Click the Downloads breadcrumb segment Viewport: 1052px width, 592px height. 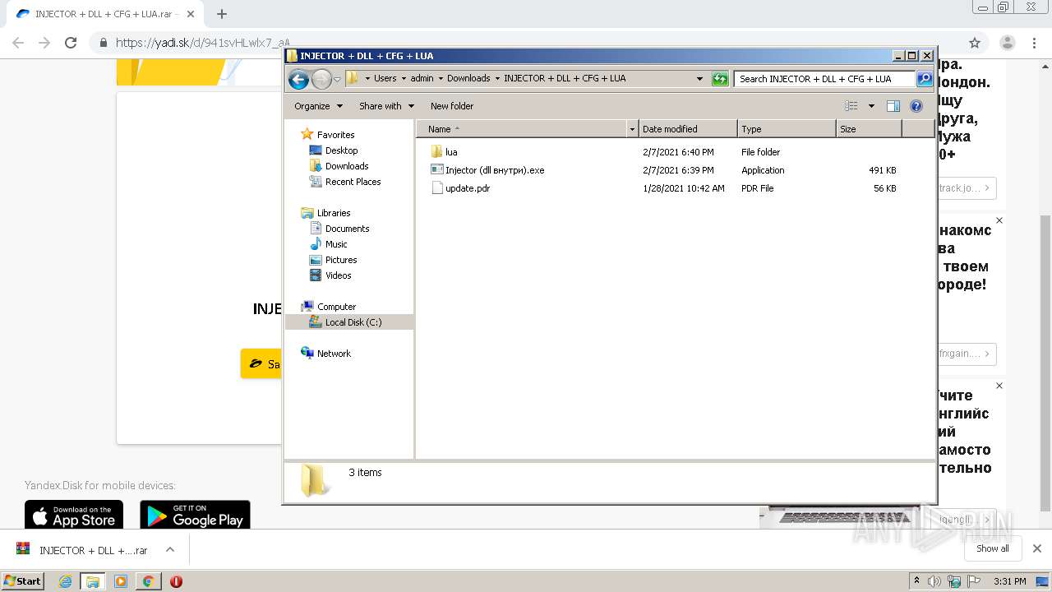pos(468,79)
